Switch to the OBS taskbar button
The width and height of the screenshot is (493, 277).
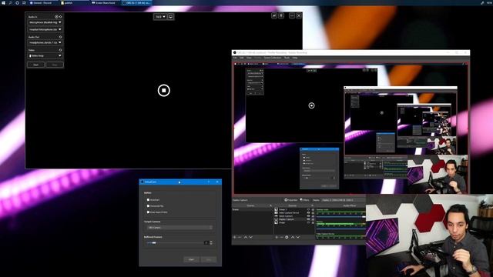[x=137, y=3]
